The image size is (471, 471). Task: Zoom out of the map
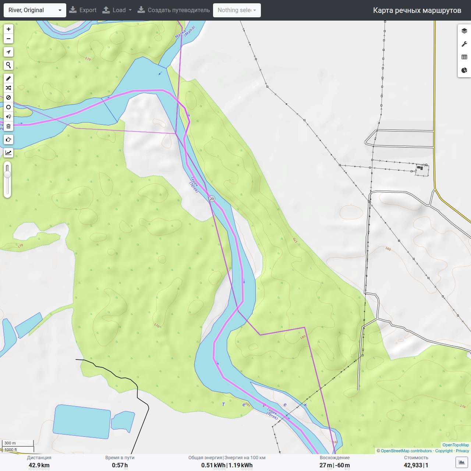click(x=8, y=39)
